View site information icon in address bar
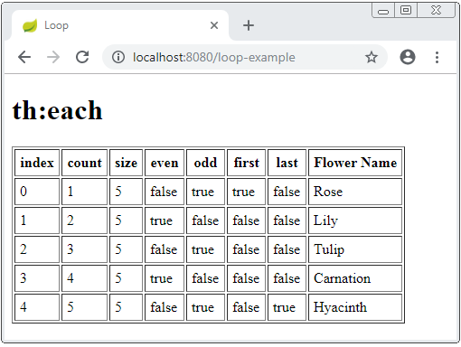Viewport: 461px width, 347px height. [x=118, y=57]
